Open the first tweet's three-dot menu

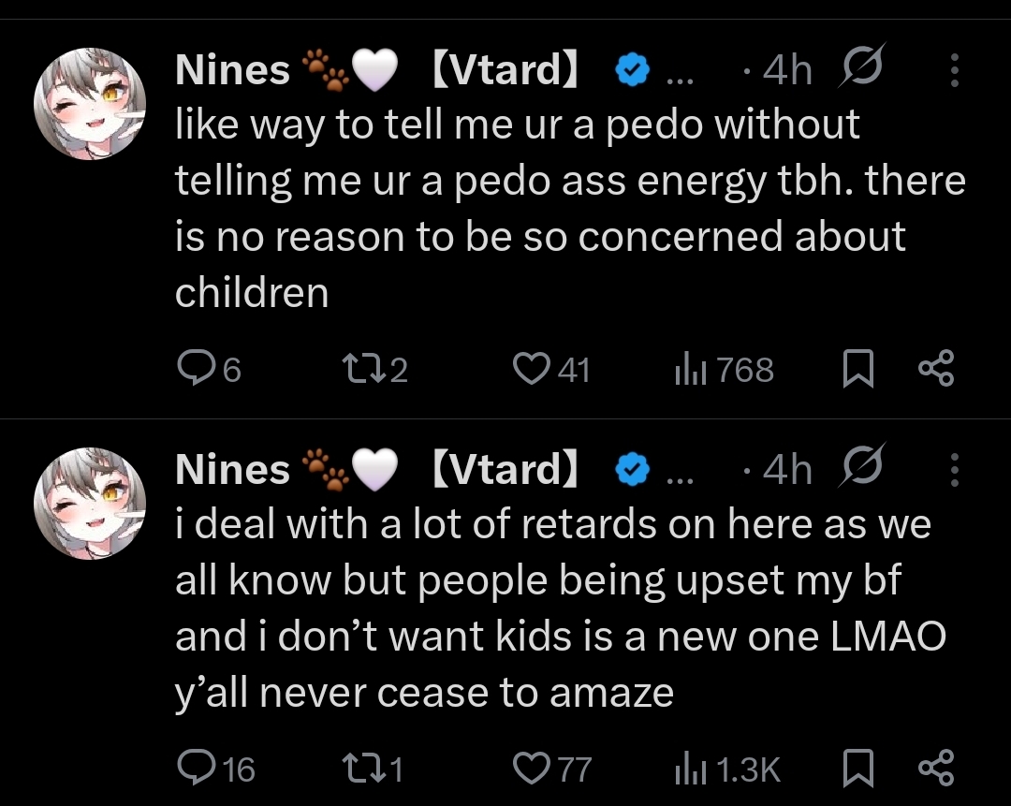click(954, 70)
